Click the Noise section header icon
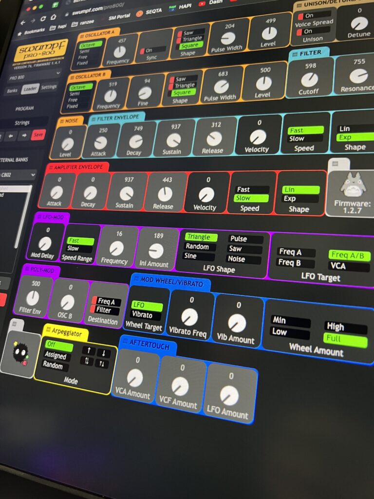Viewport: 374px width, 499px height. click(61, 121)
